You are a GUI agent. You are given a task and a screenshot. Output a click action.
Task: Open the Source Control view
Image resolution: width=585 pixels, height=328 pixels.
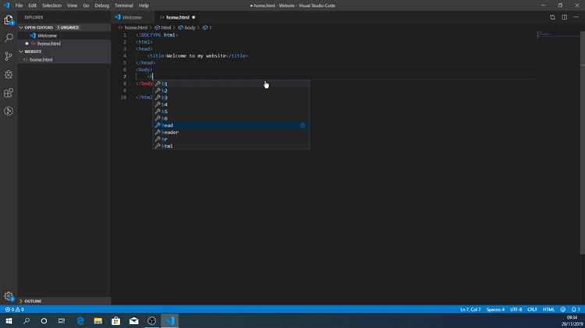9,56
